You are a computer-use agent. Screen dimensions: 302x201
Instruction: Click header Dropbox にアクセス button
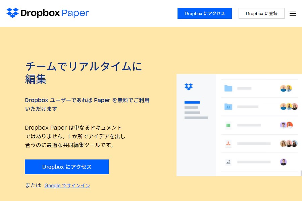[205, 13]
